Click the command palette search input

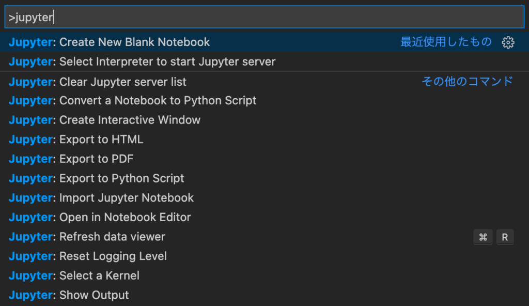[264, 17]
